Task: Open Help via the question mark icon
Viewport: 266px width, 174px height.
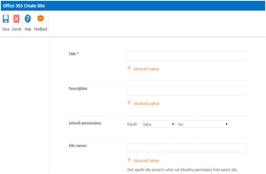Action: [x=28, y=19]
